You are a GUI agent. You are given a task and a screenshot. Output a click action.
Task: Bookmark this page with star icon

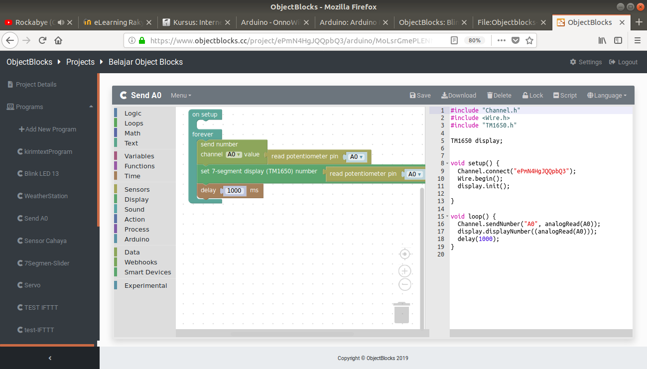(529, 40)
